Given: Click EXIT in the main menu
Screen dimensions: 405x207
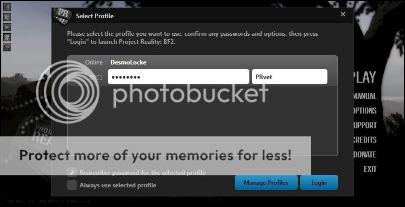Looking at the screenshot, I should click(x=370, y=169).
